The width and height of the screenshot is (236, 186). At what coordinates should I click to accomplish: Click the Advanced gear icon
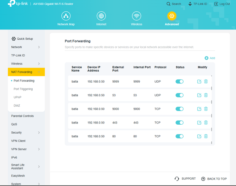(171, 16)
